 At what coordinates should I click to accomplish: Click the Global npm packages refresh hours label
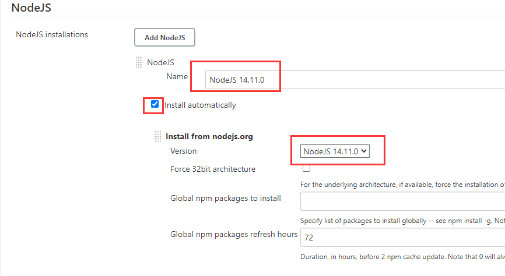point(234,234)
